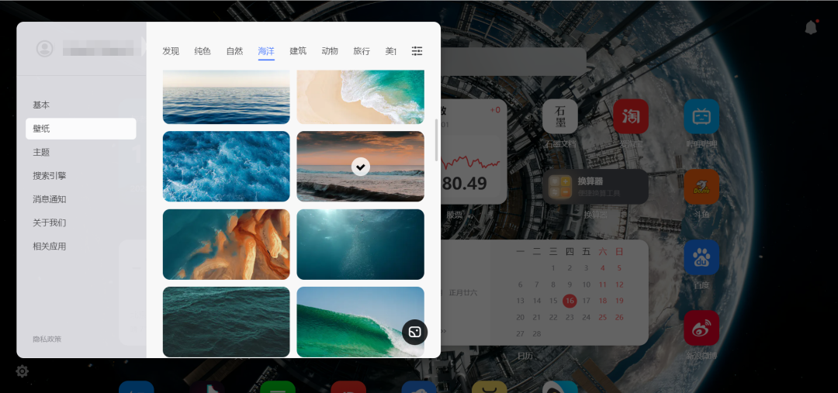The image size is (838, 393).
Task: Choose the green curling wave wallpaper
Action: coord(360,322)
